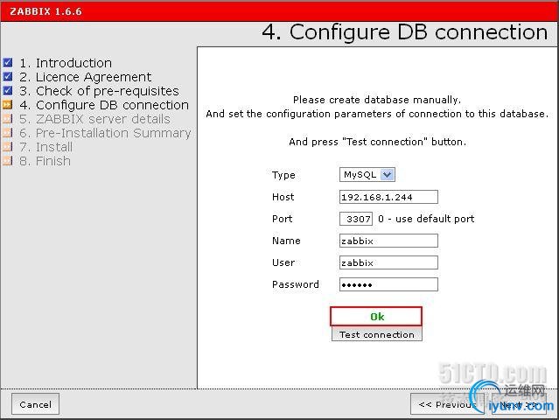
Task: Select step 7. Install in sidebar
Action: [46, 146]
